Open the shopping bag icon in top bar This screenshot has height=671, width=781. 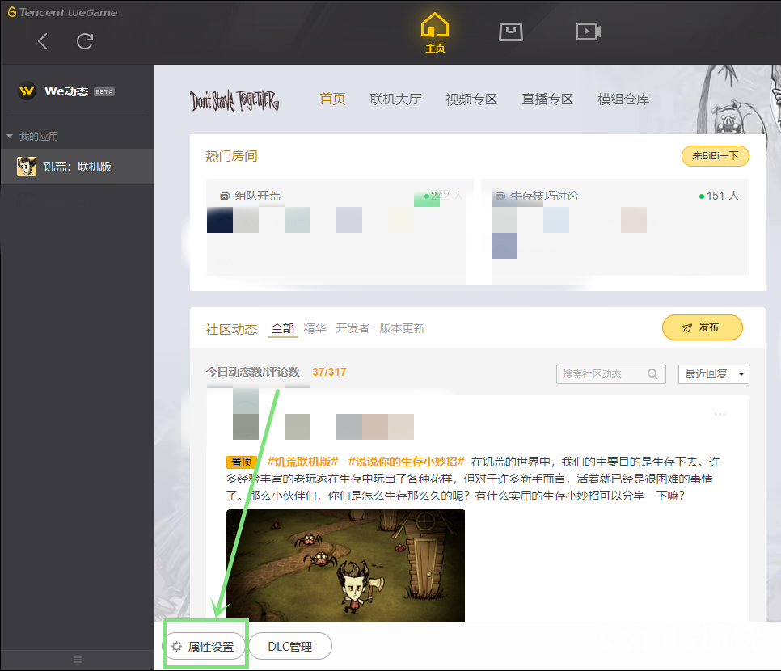pyautogui.click(x=511, y=31)
